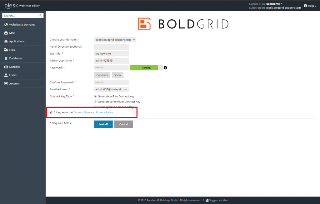Expand the username account dropdown
This screenshot has width=320, height=204.
pyautogui.click(x=274, y=4)
